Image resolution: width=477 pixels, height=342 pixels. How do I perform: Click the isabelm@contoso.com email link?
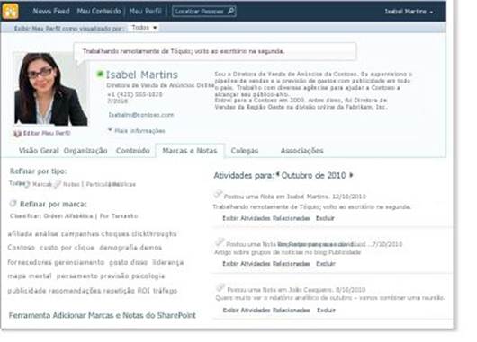pos(141,115)
